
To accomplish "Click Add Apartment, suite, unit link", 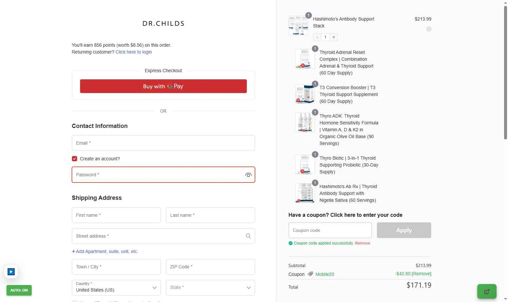I will [x=105, y=251].
